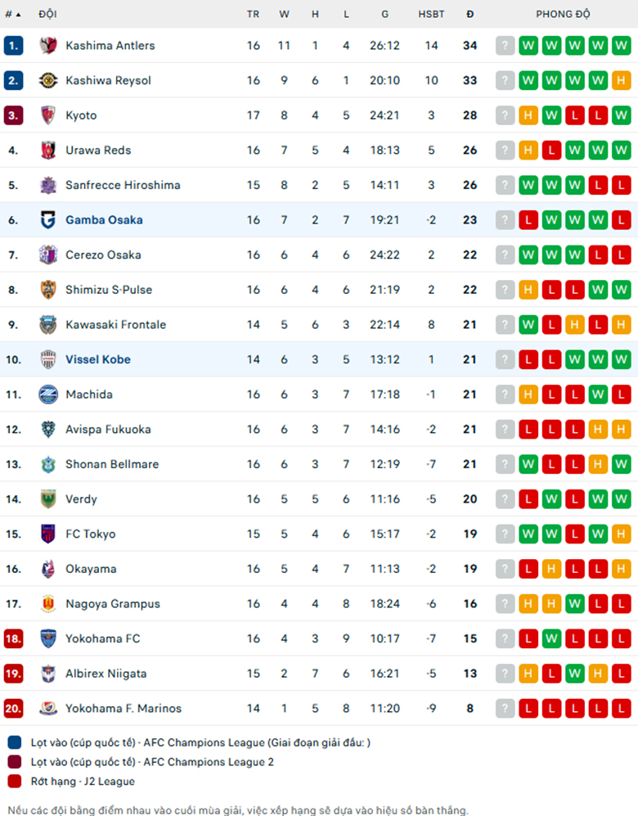Open the Gamba Osaka team link
The height and width of the screenshot is (816, 638).
tap(104, 219)
